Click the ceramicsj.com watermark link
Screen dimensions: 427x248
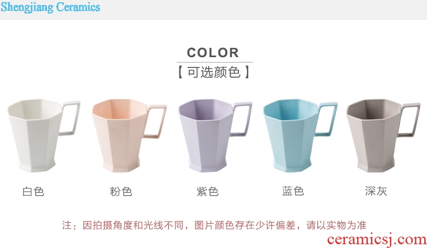point(377,239)
